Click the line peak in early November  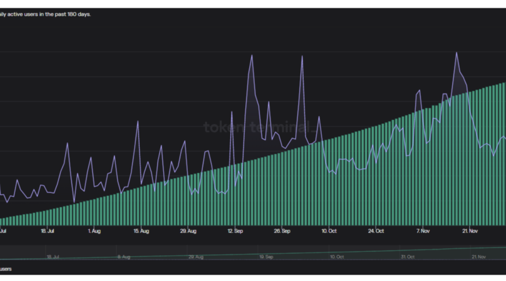coord(418,92)
